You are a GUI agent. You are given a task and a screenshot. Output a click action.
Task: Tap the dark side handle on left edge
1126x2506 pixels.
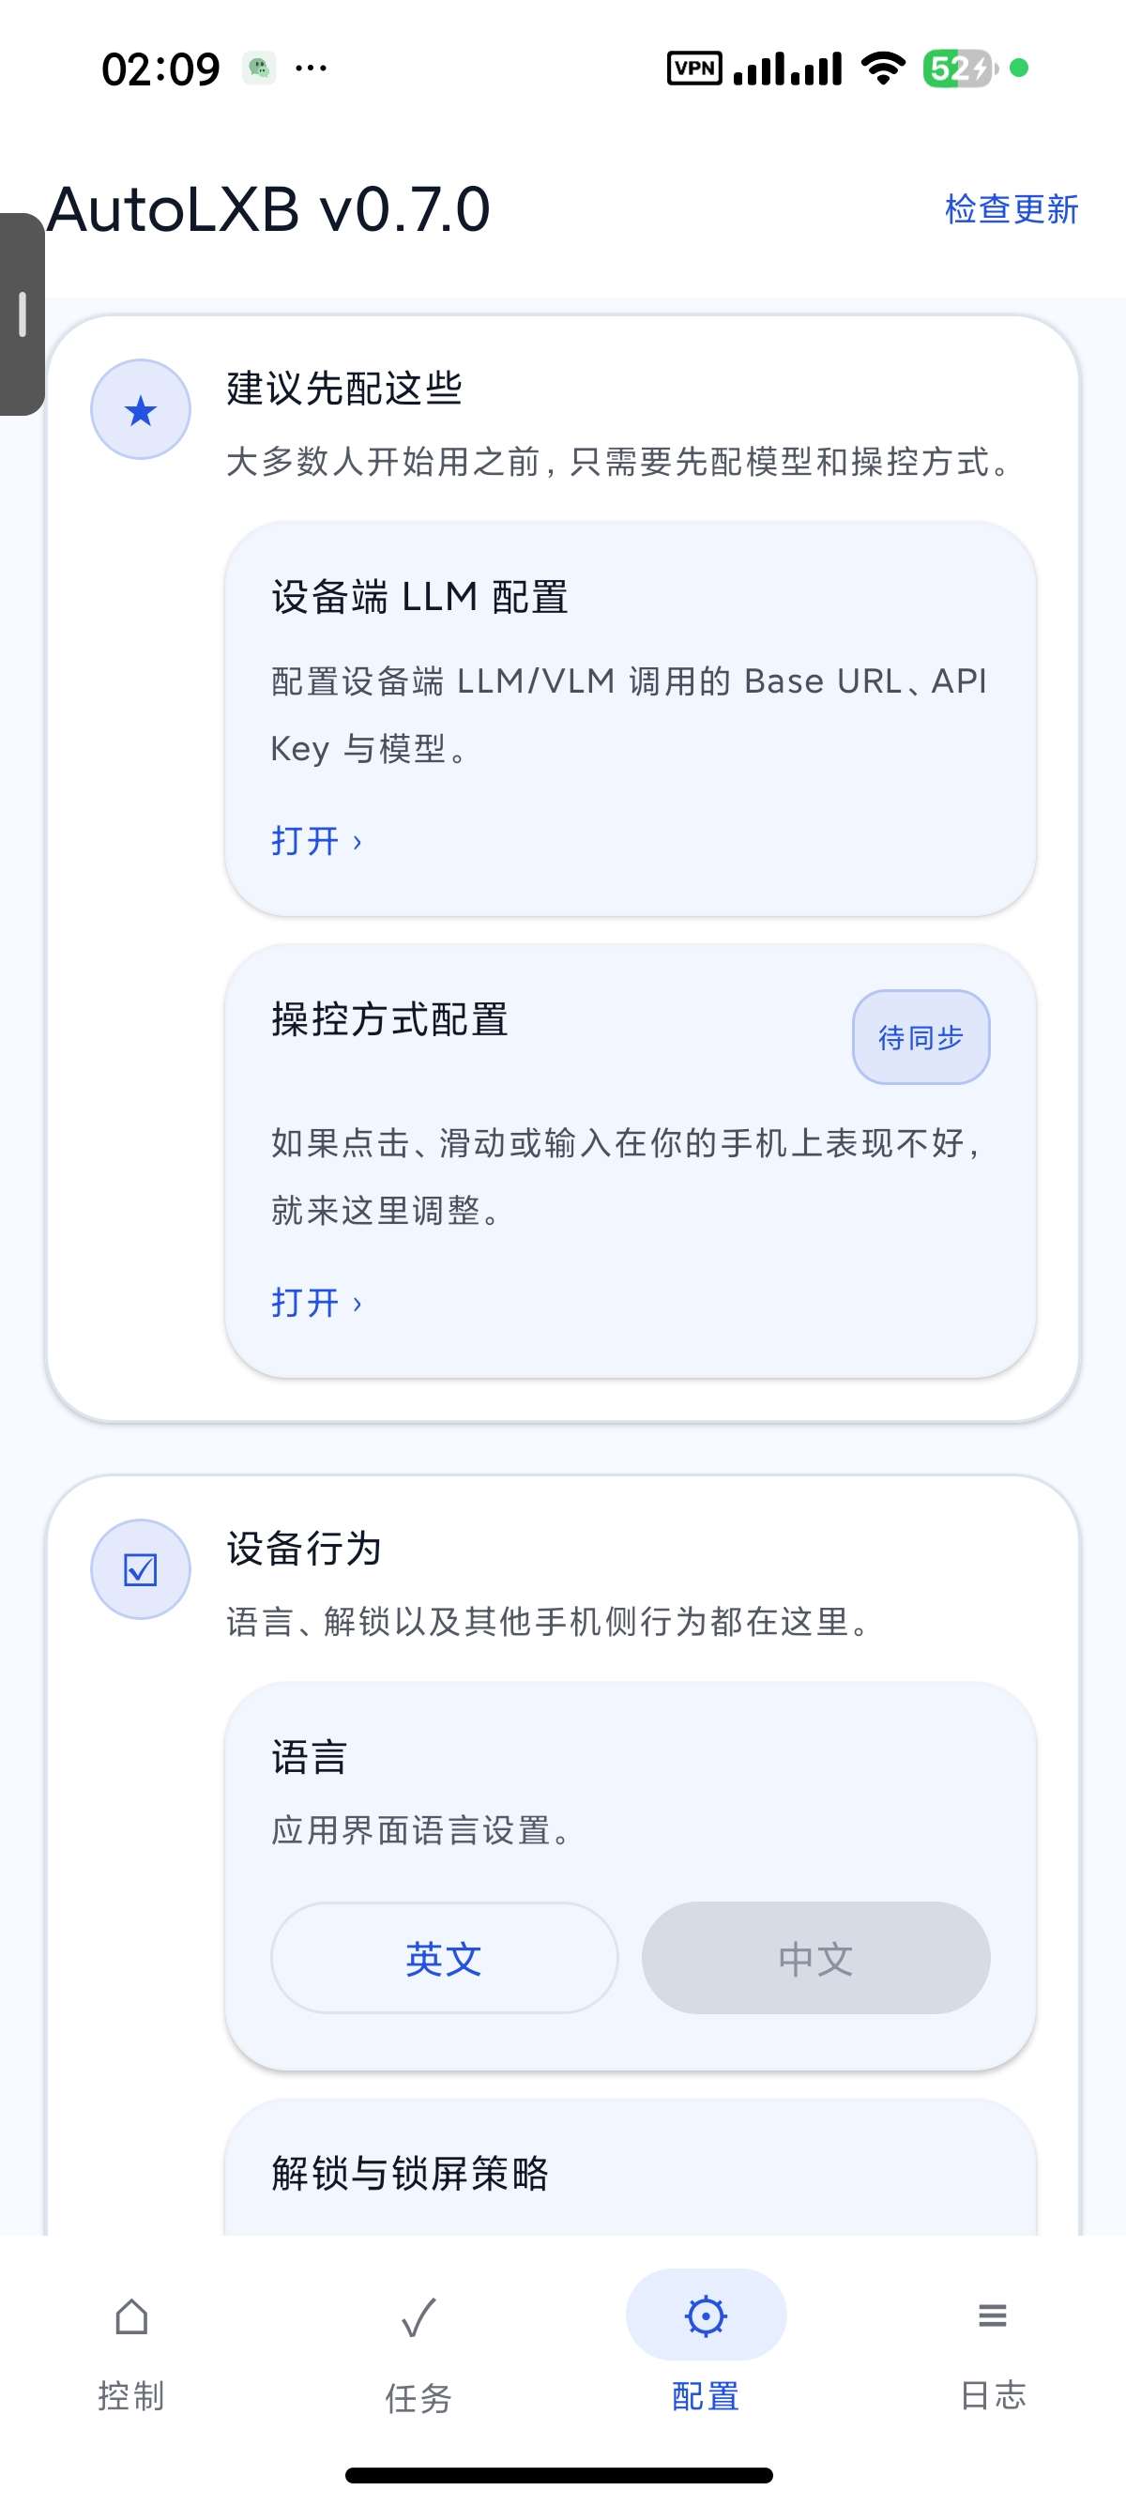click(22, 314)
